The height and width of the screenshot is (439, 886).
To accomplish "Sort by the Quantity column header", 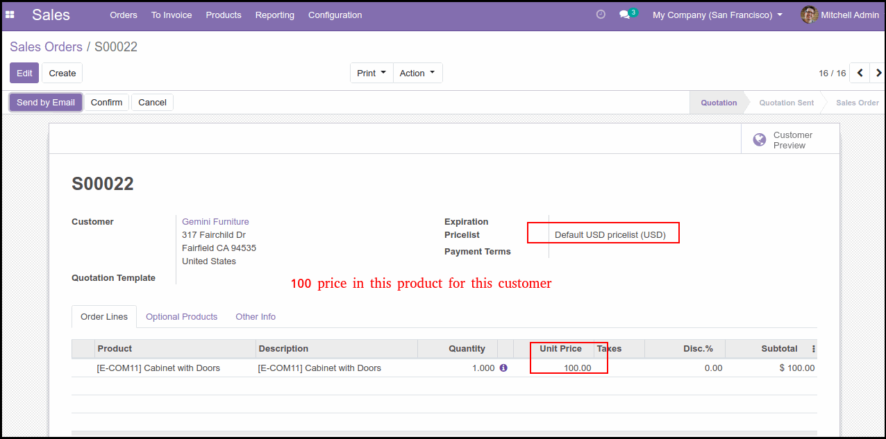I will click(x=458, y=349).
